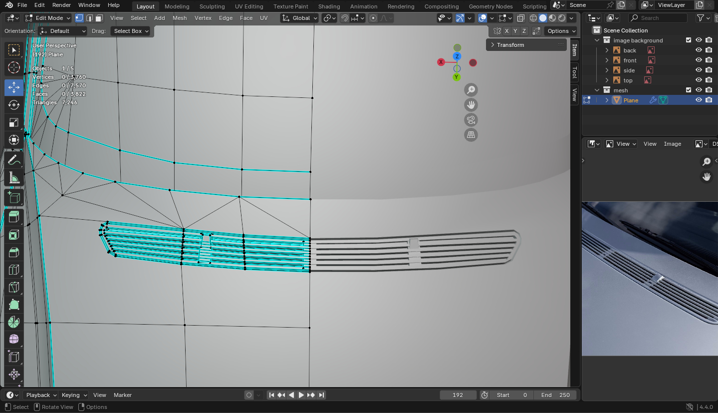Toggle X-ray display in viewport header
Image resolution: width=718 pixels, height=413 pixels.
coord(520,18)
